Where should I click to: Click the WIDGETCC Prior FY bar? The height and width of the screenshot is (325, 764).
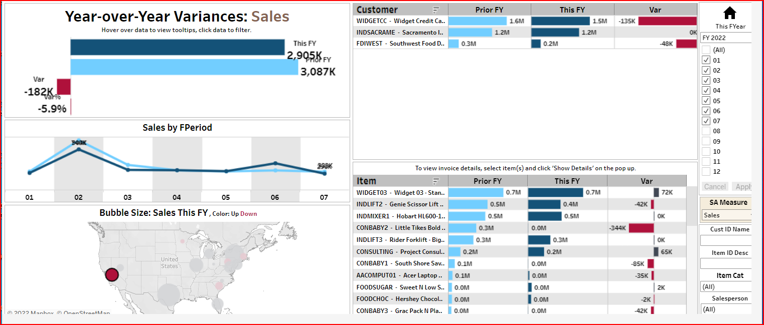pyautogui.click(x=478, y=21)
